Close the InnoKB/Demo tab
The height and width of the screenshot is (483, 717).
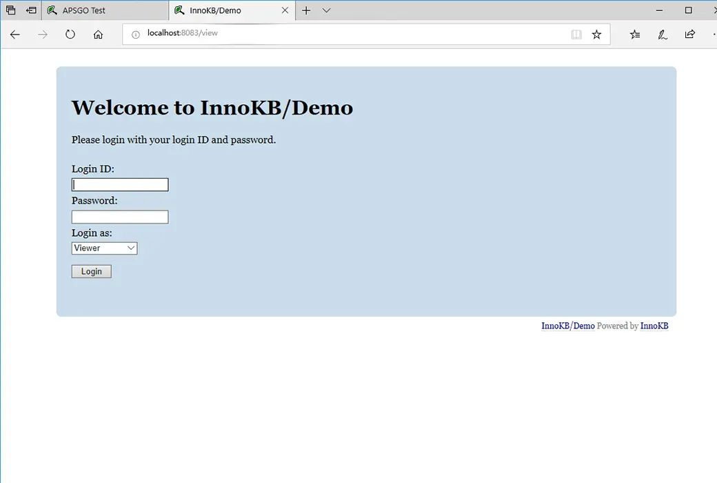(285, 10)
